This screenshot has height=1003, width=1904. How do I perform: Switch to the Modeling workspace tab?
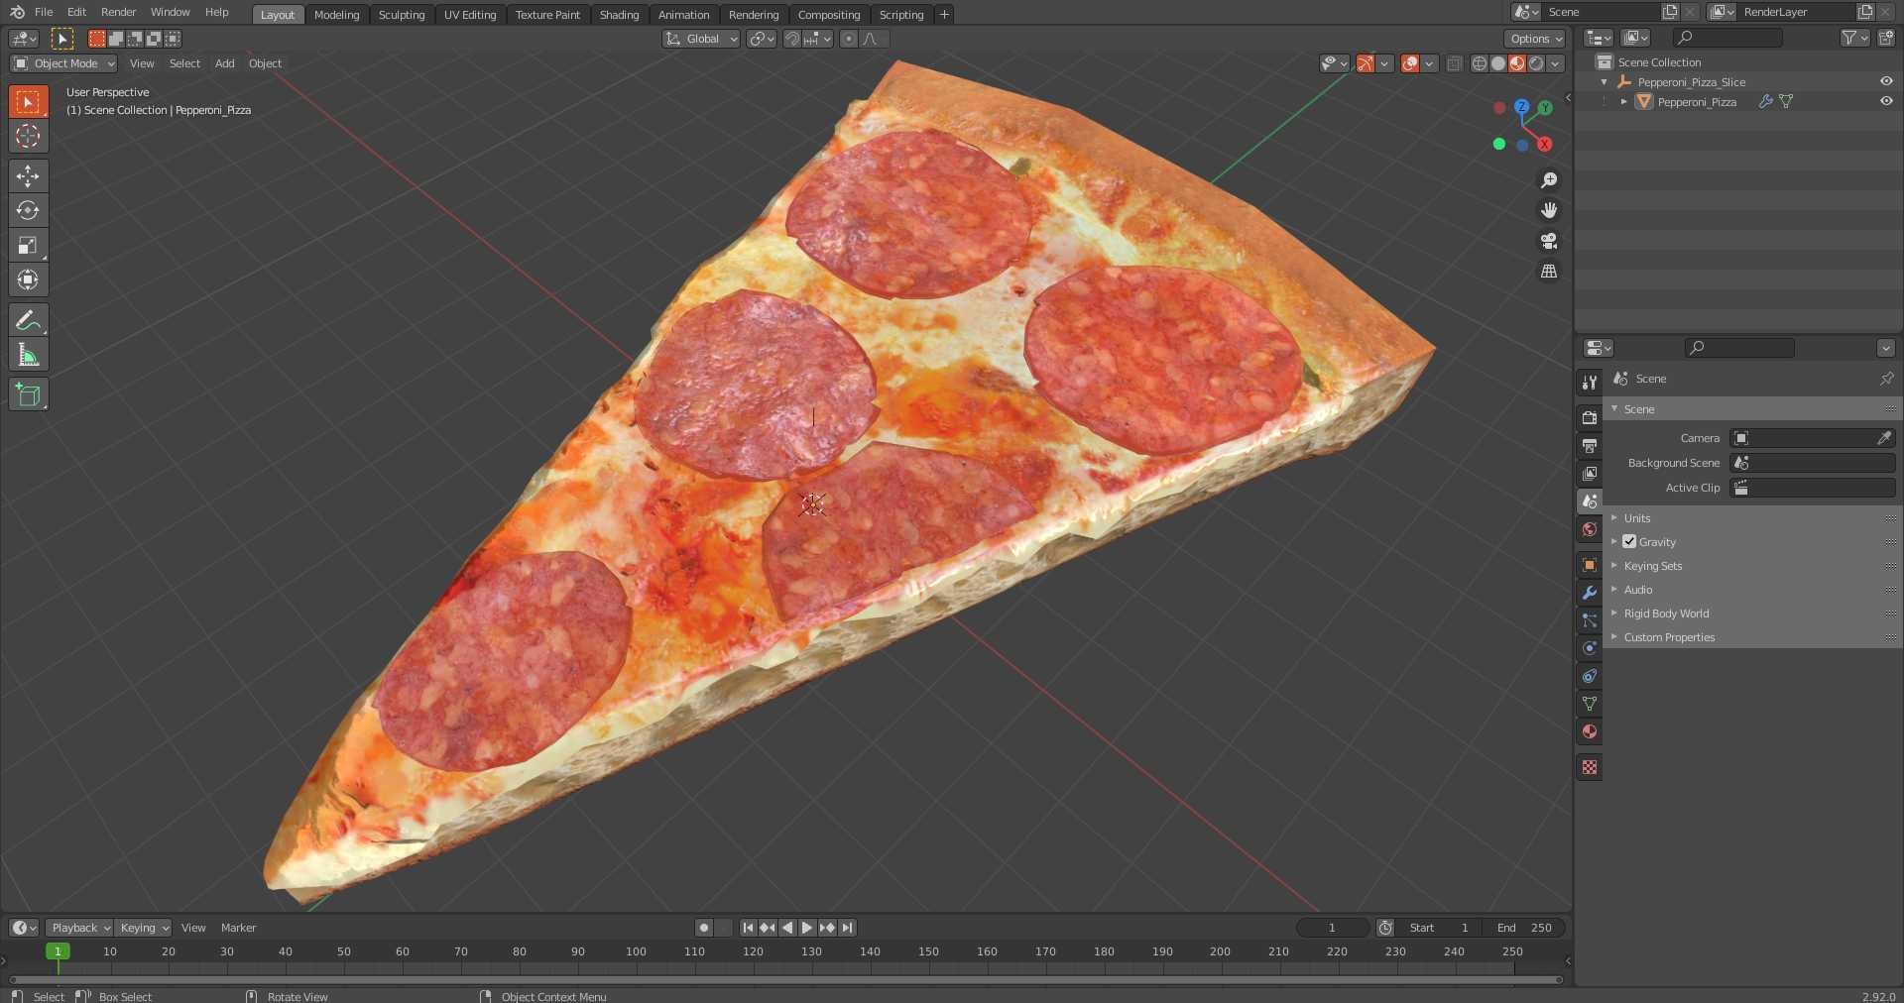click(x=336, y=15)
